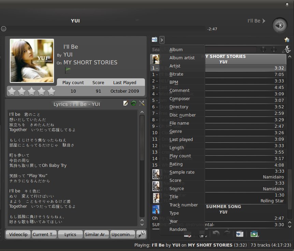This screenshot has width=294, height=251.
Task: Set rating with the third star
Action: 31,91
